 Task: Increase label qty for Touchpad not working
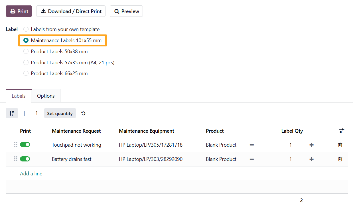pos(311,145)
